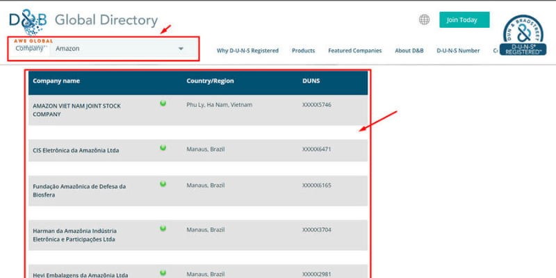556x278 pixels.
Task: Open the D-U-N-S Number menu item
Action: 458,51
